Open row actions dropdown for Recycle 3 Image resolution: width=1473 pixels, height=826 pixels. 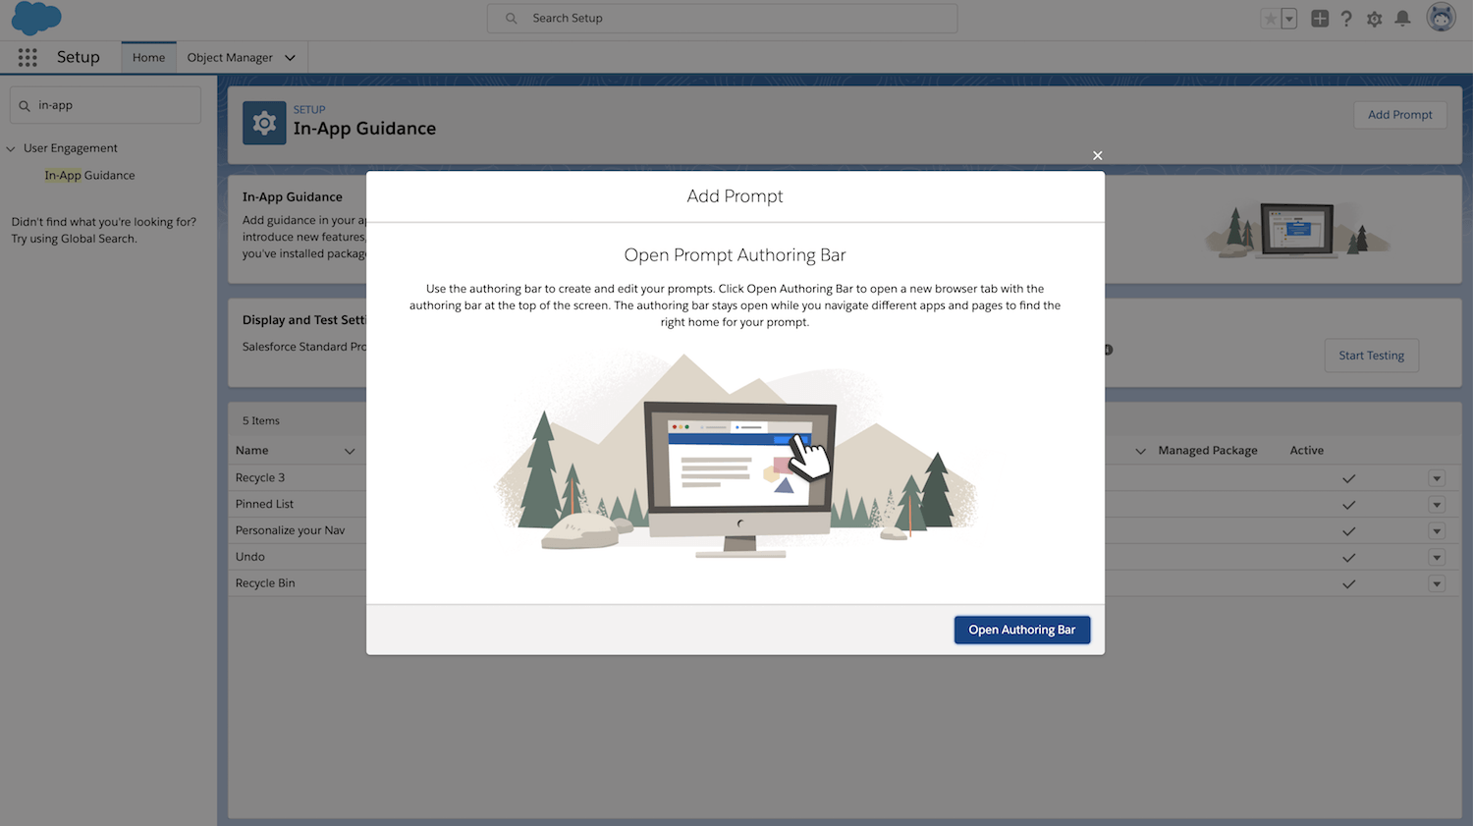pos(1436,478)
